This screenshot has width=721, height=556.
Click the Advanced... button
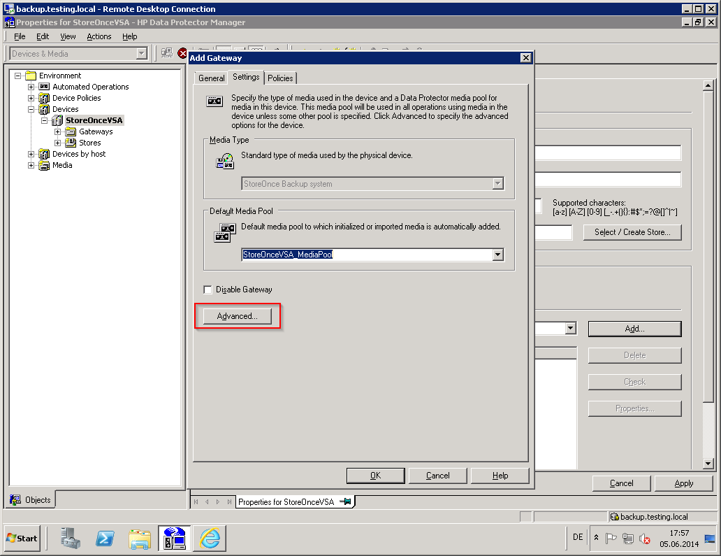pyautogui.click(x=238, y=316)
